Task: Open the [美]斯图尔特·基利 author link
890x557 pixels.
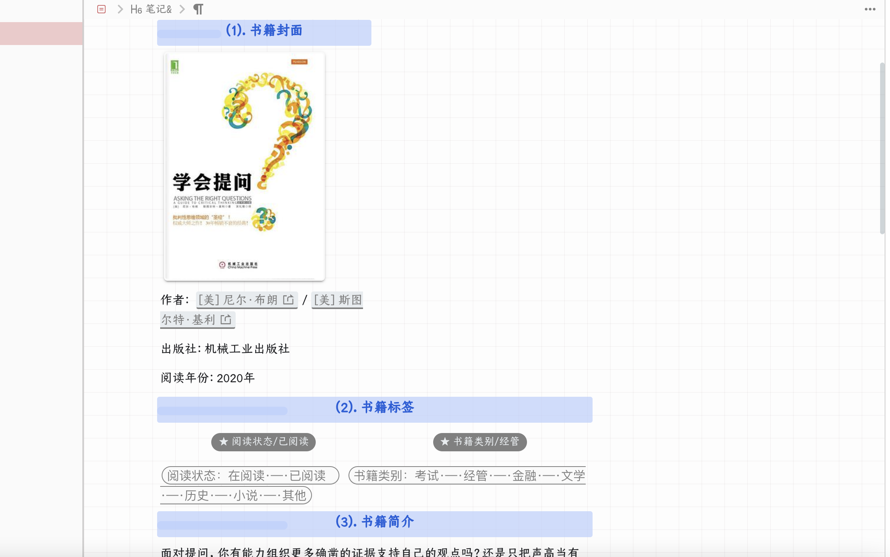Action: pos(337,300)
